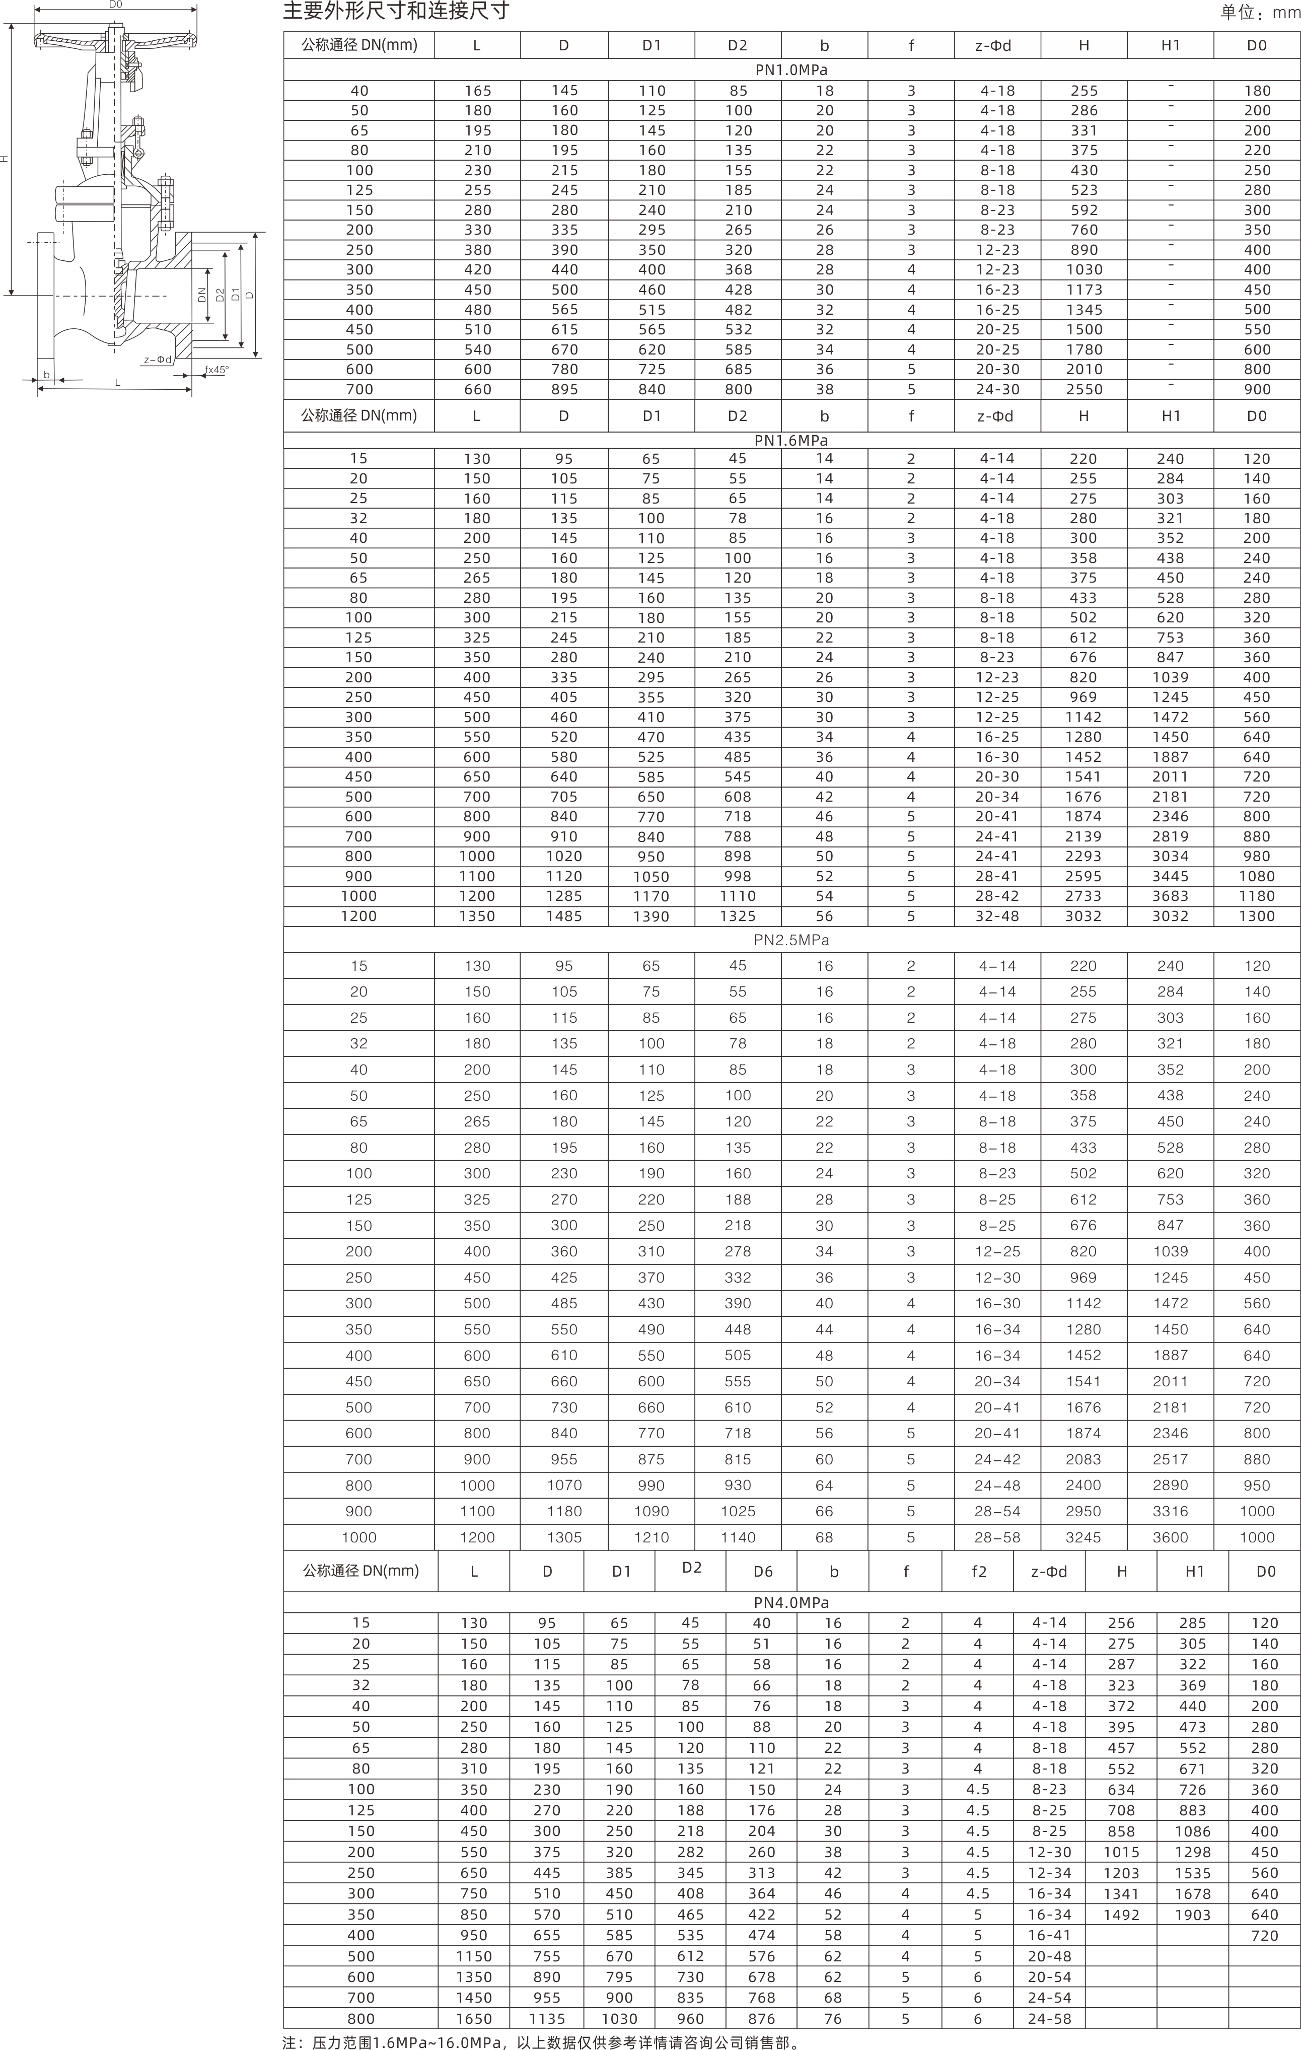
Task: Click the D1 value 1210
Action: 652,1537
